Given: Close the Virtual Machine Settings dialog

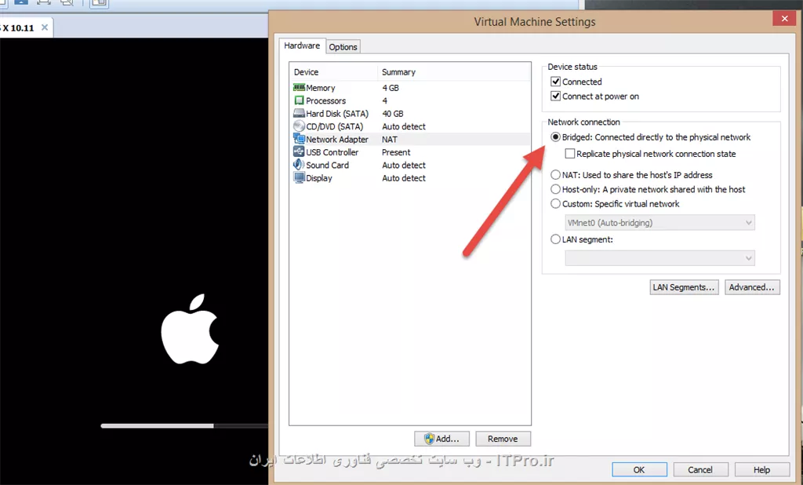Looking at the screenshot, I should [x=784, y=19].
